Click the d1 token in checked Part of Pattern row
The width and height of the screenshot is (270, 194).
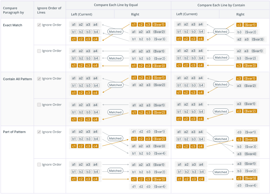[134, 132]
